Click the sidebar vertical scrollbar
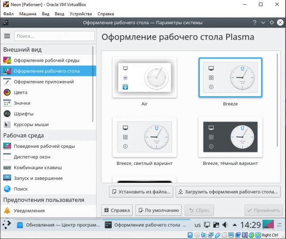The width and height of the screenshot is (286, 239). 93,84
